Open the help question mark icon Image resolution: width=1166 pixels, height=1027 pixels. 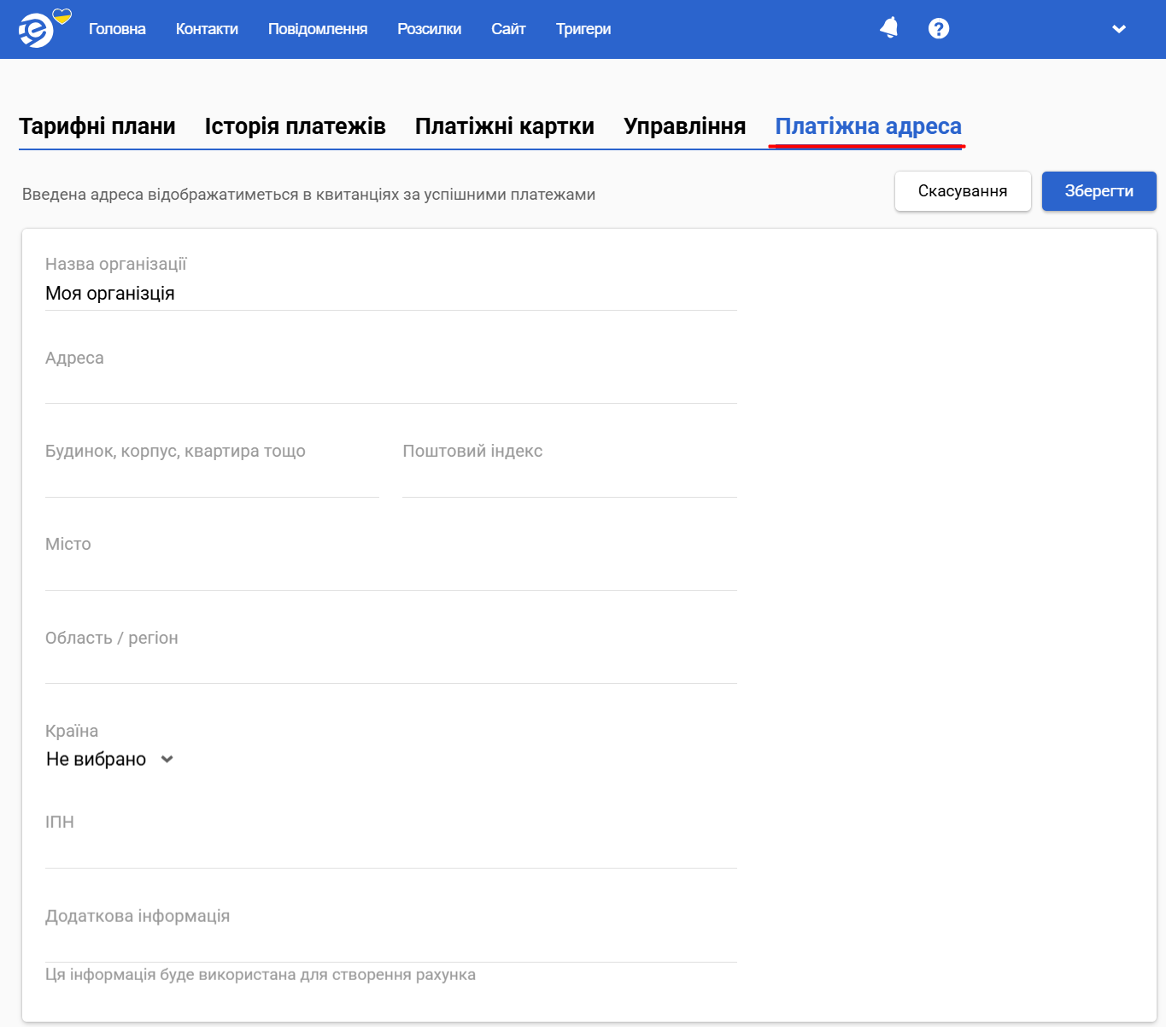(x=939, y=28)
